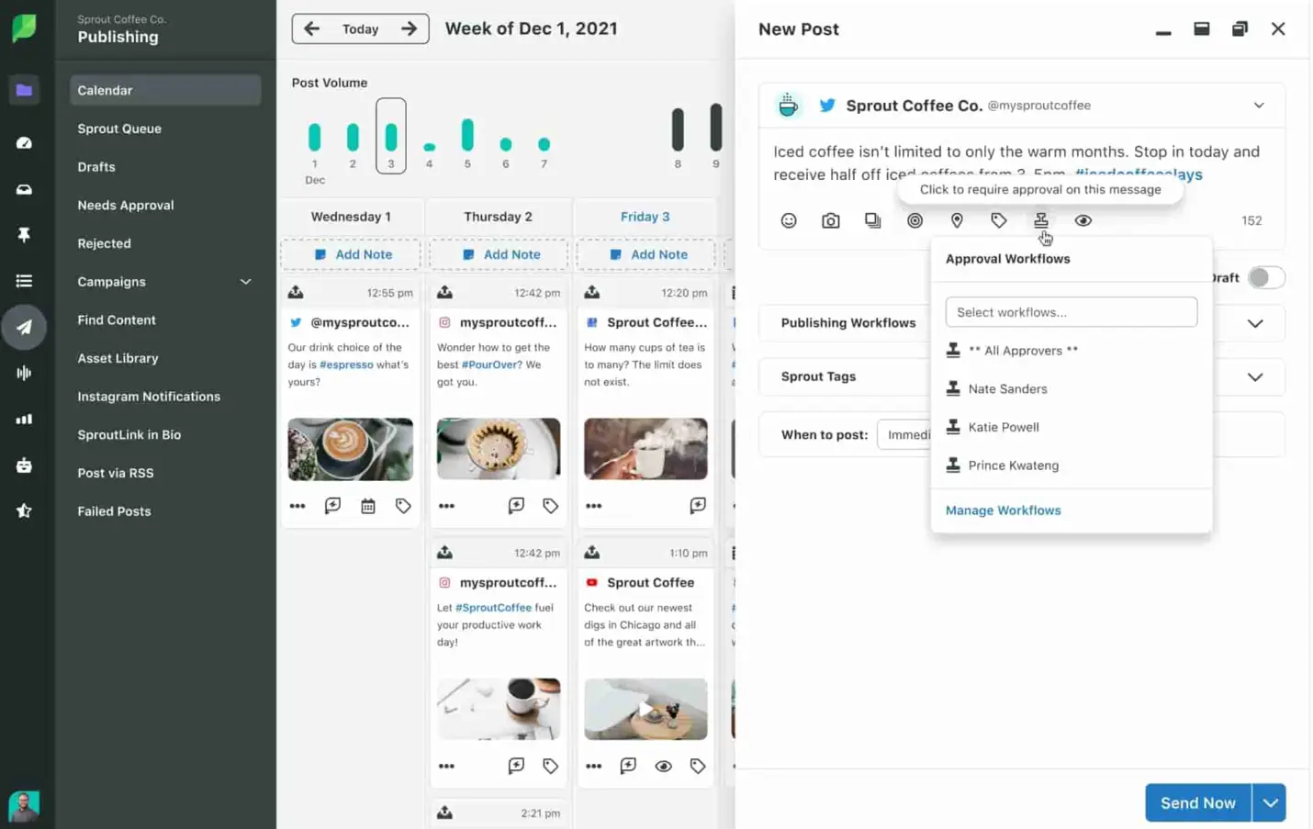
Task: Open Needs Approval in the sidebar
Action: (126, 206)
